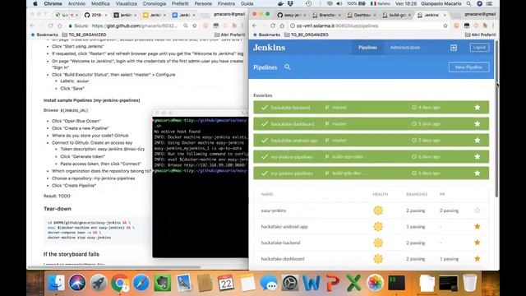Open Safari from the Dock
The image size is (526, 296).
click(x=141, y=283)
